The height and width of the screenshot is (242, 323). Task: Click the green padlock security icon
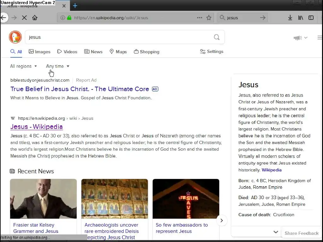point(69,18)
